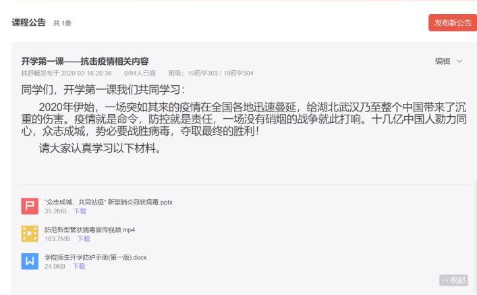This screenshot has height=295, width=477.
Task: Click the 发布新公告 button
Action: tap(453, 23)
